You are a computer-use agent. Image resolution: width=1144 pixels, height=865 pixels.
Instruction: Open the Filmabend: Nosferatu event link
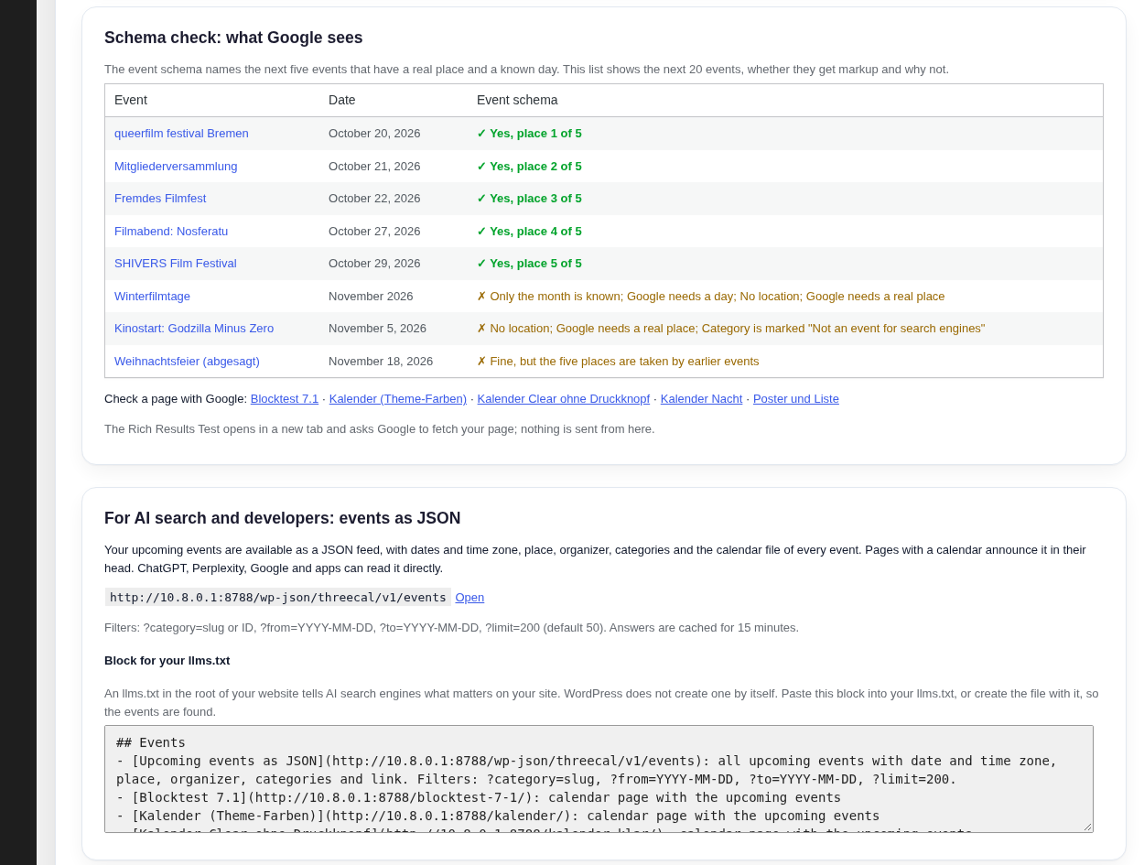click(171, 232)
